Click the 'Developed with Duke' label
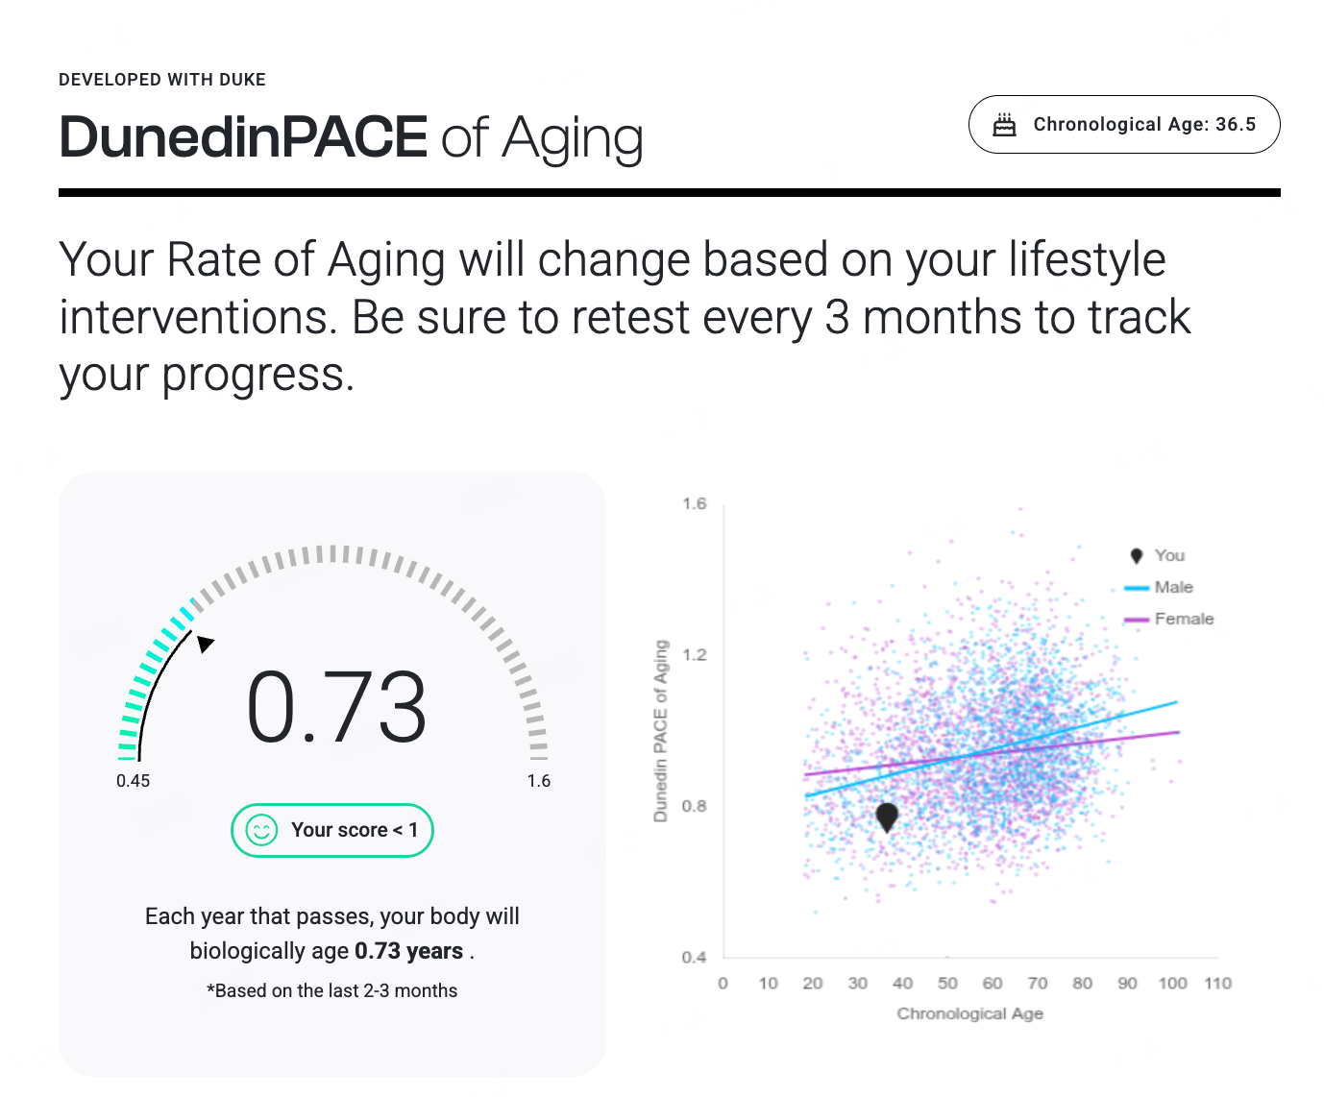The width and height of the screenshot is (1324, 1097). (x=162, y=80)
